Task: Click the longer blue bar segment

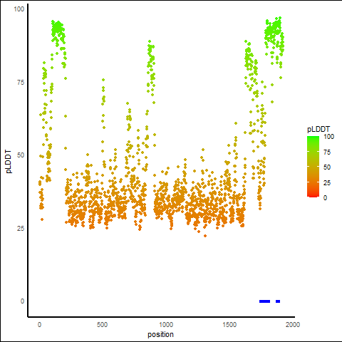Action: tap(264, 301)
